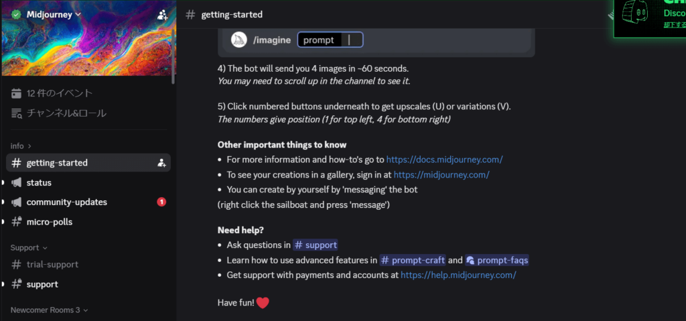This screenshot has width=686, height=321.
Task: Click the red heart emoji after Have fun
Action: pyautogui.click(x=263, y=303)
